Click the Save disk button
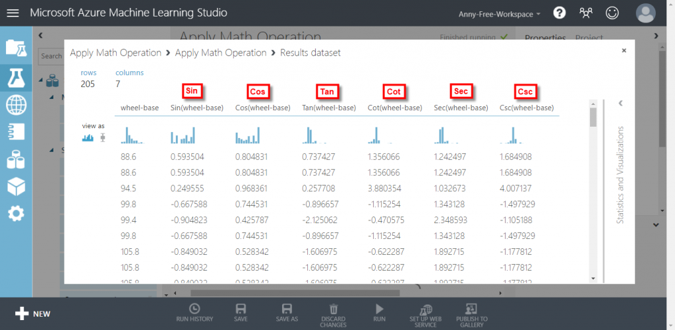The image size is (675, 330). point(241,313)
